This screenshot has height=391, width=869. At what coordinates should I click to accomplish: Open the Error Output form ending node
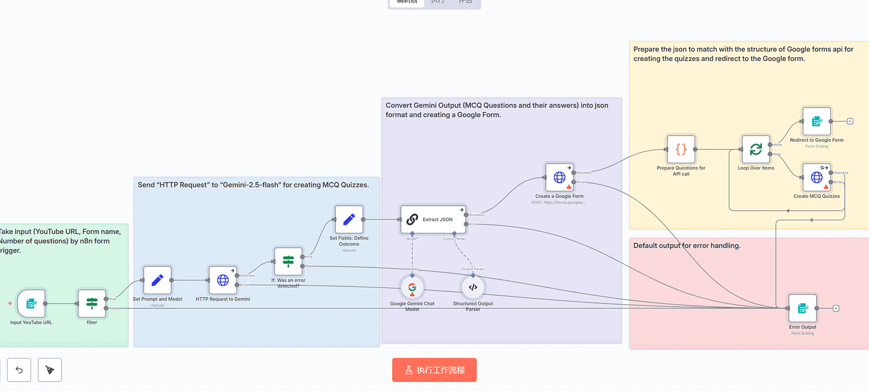(x=802, y=308)
